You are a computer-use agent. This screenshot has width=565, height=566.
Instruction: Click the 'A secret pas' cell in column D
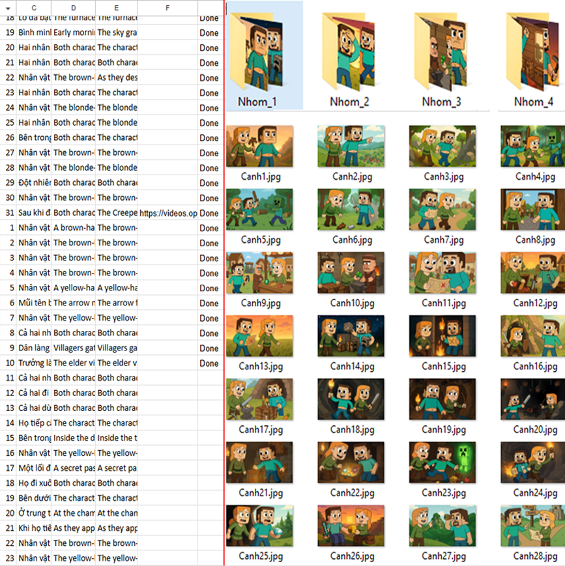[74, 468]
